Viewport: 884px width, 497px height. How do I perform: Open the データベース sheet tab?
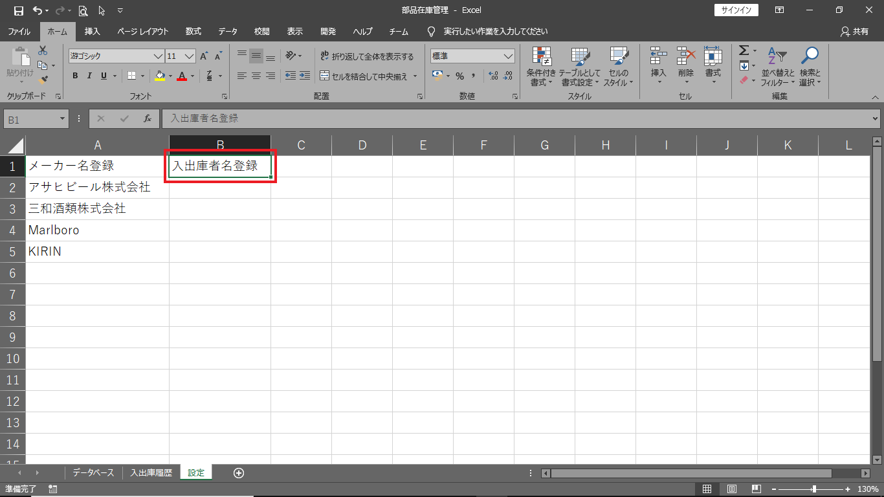pos(93,473)
